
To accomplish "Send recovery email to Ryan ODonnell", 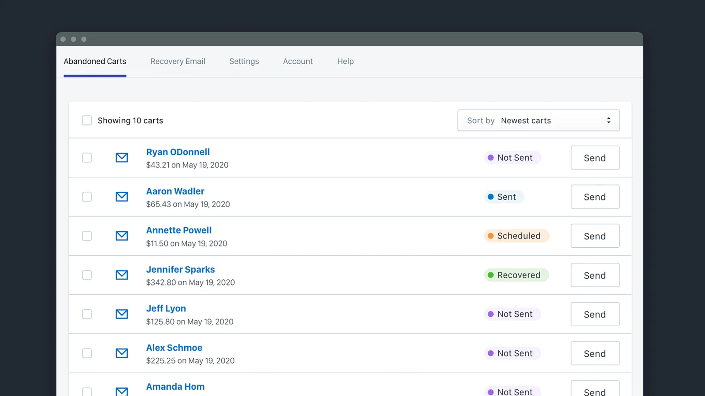I will pyautogui.click(x=595, y=158).
